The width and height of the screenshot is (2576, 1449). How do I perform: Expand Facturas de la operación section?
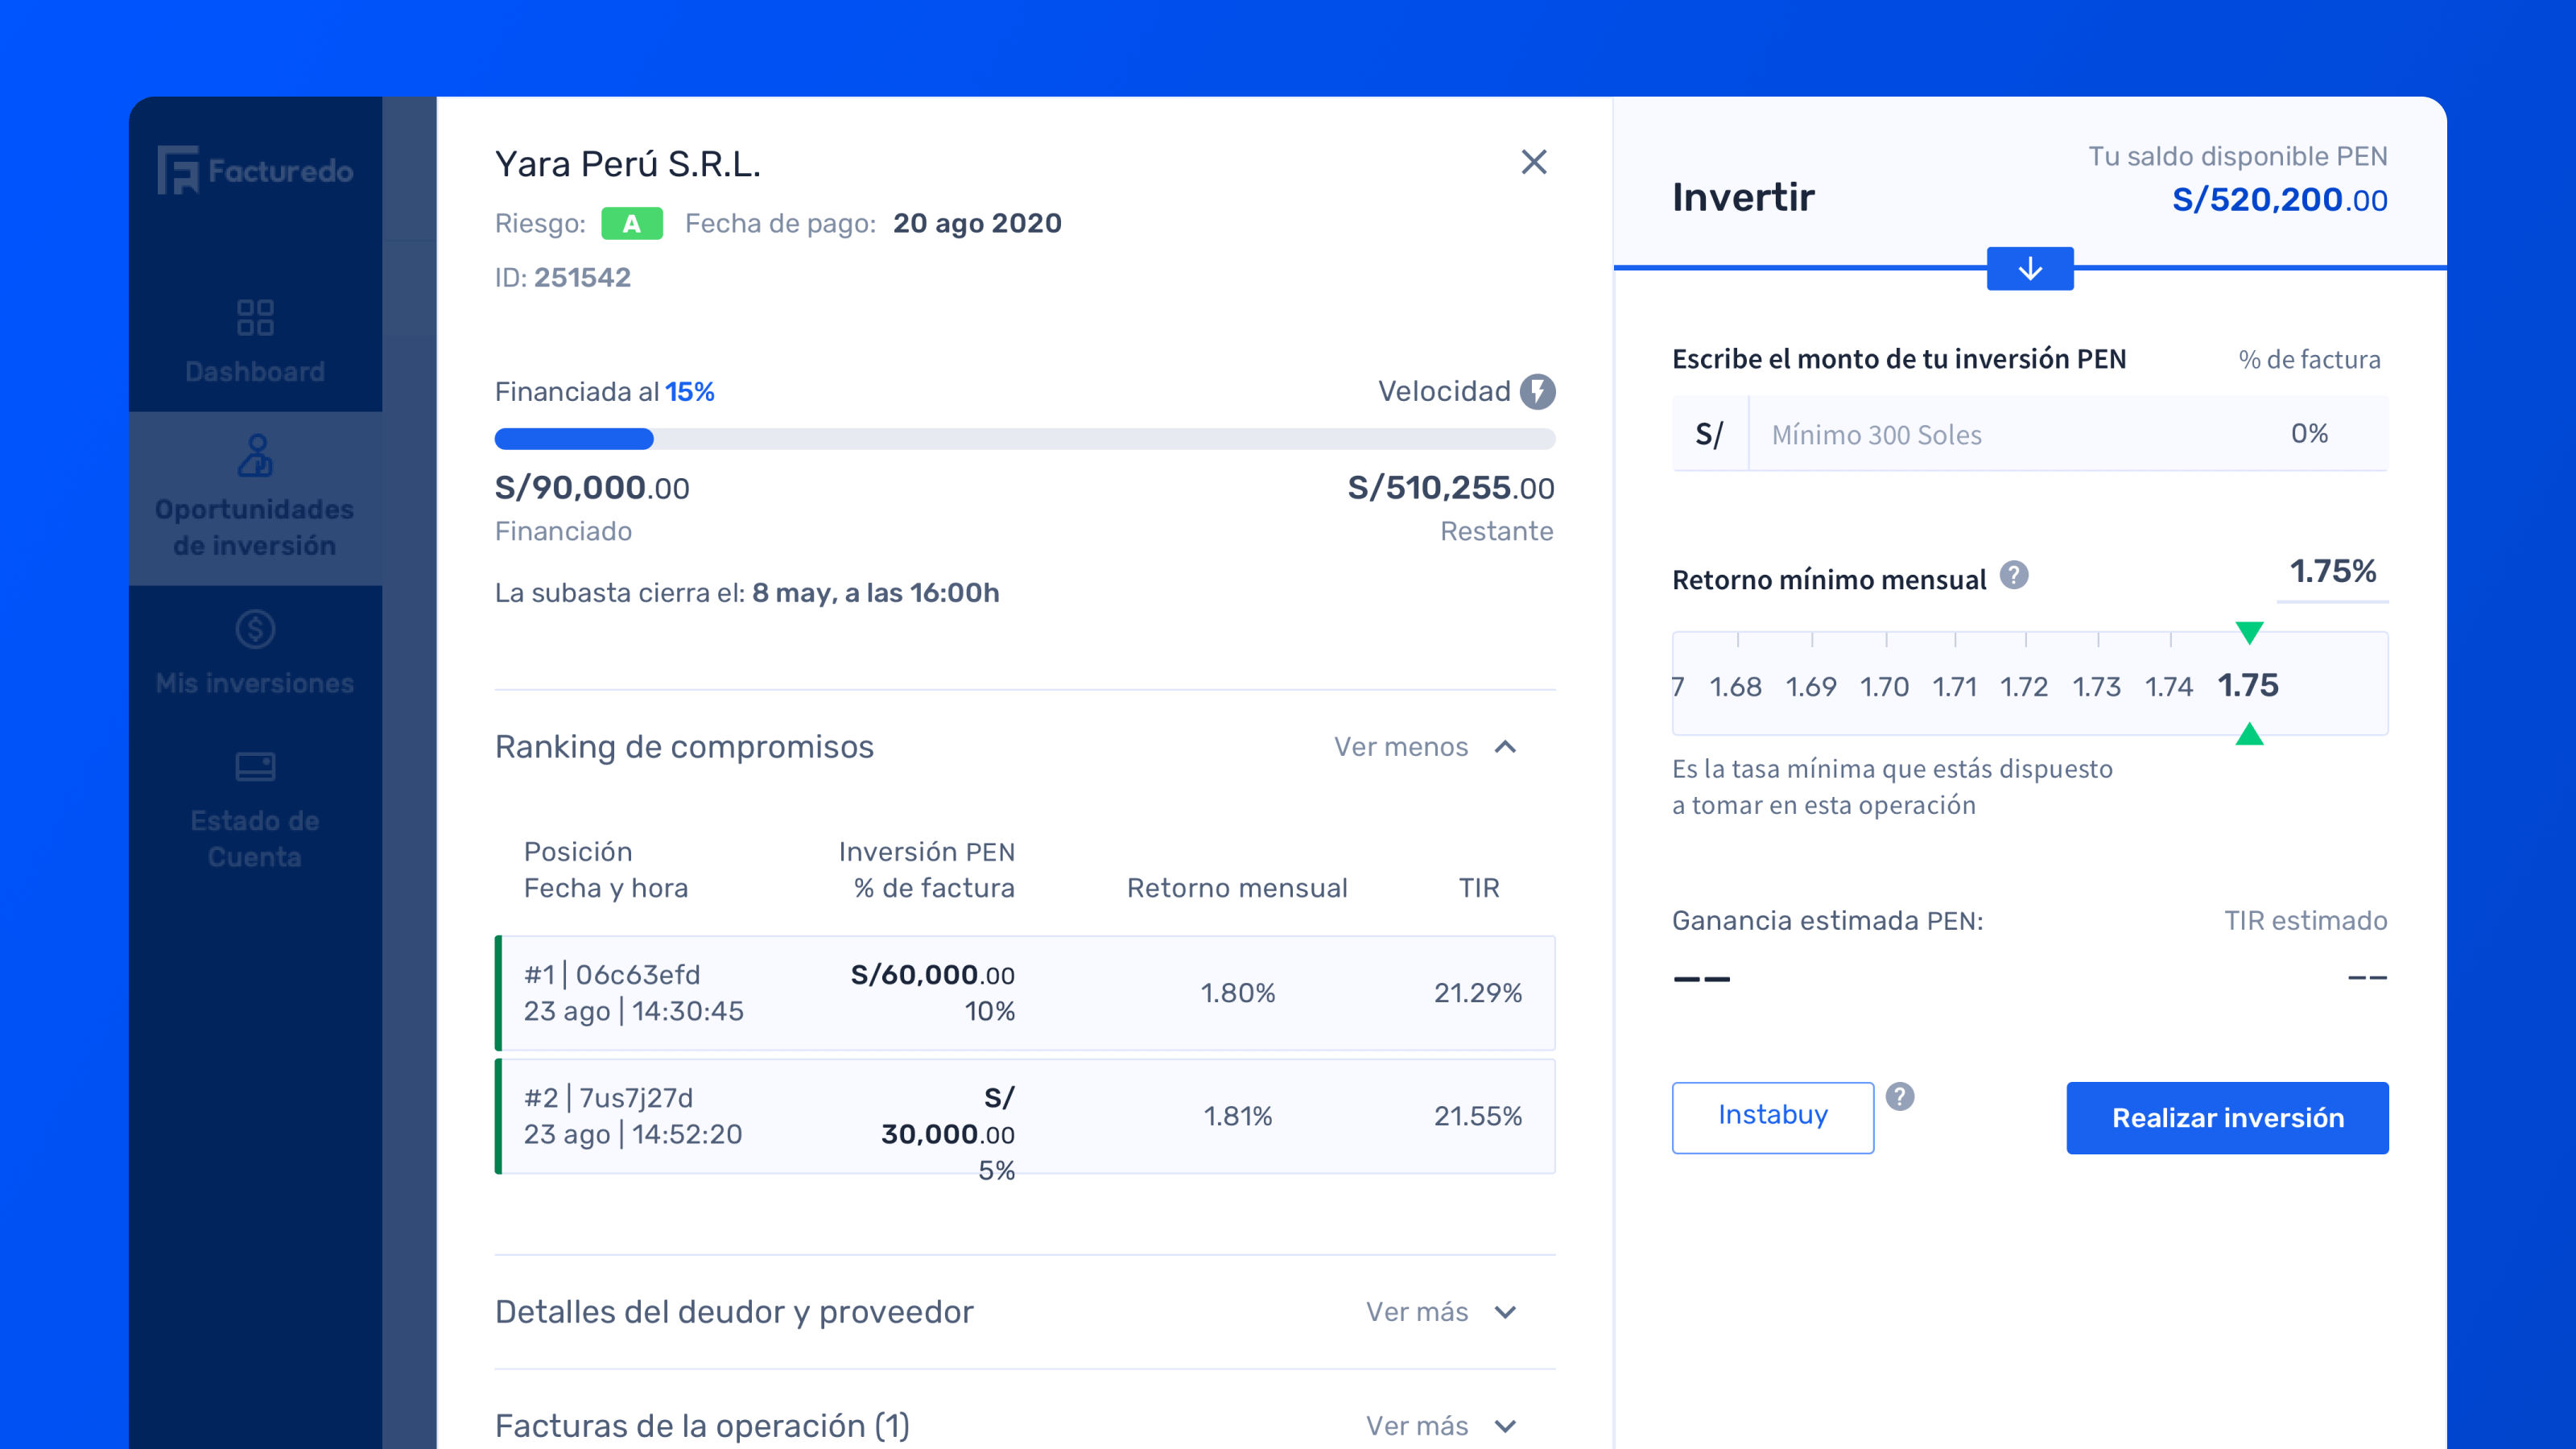tap(1440, 1426)
